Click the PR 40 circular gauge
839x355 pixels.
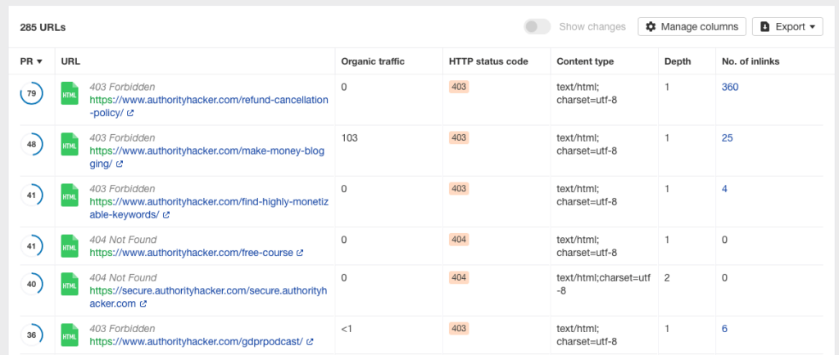coord(32,284)
